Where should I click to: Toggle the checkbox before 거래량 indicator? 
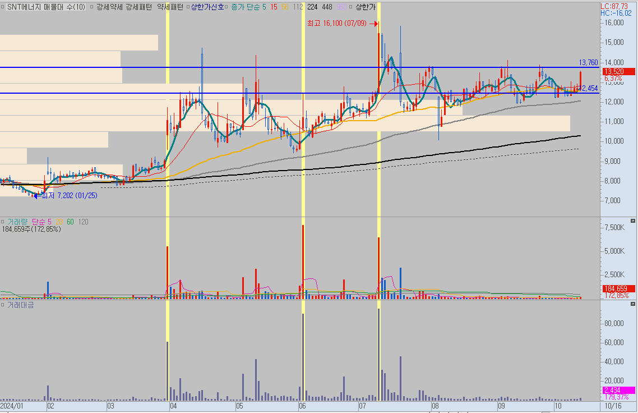point(2,222)
